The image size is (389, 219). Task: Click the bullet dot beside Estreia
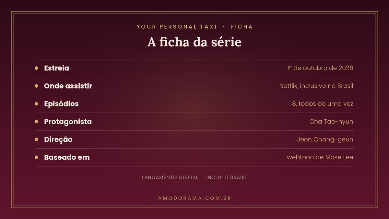point(36,68)
